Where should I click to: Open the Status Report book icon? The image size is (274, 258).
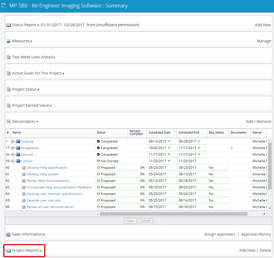8,25
